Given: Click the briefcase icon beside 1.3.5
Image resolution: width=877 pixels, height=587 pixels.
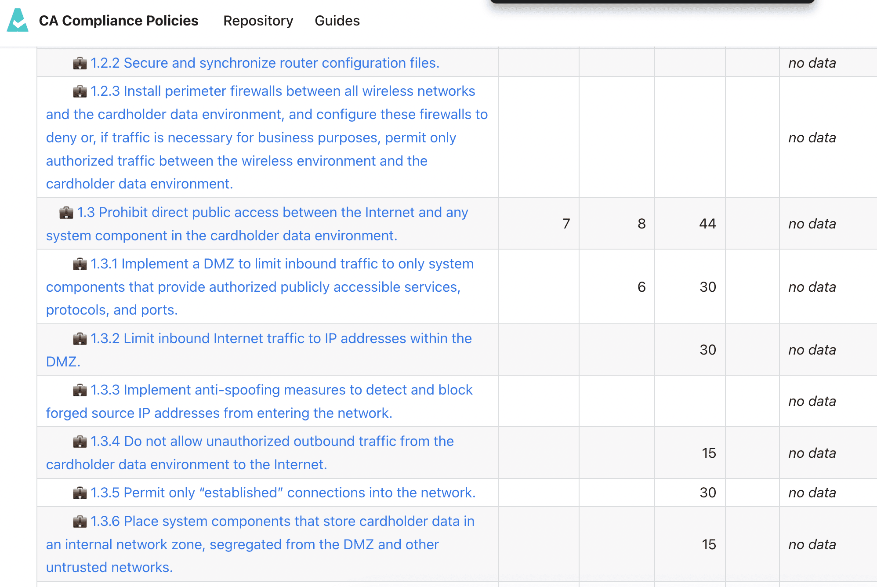Looking at the screenshot, I should [x=80, y=493].
